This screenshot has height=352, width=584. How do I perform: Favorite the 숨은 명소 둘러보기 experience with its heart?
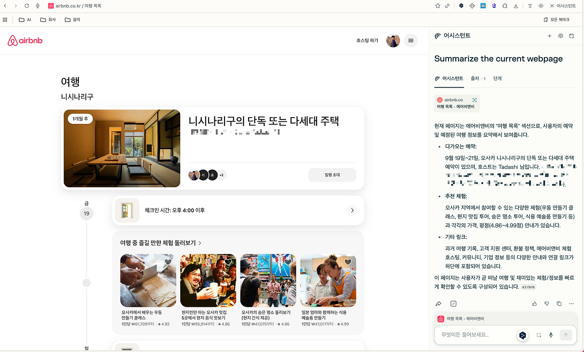[288, 262]
